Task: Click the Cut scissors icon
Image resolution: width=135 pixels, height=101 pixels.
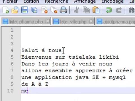Action: pyautogui.click(x=76, y=10)
